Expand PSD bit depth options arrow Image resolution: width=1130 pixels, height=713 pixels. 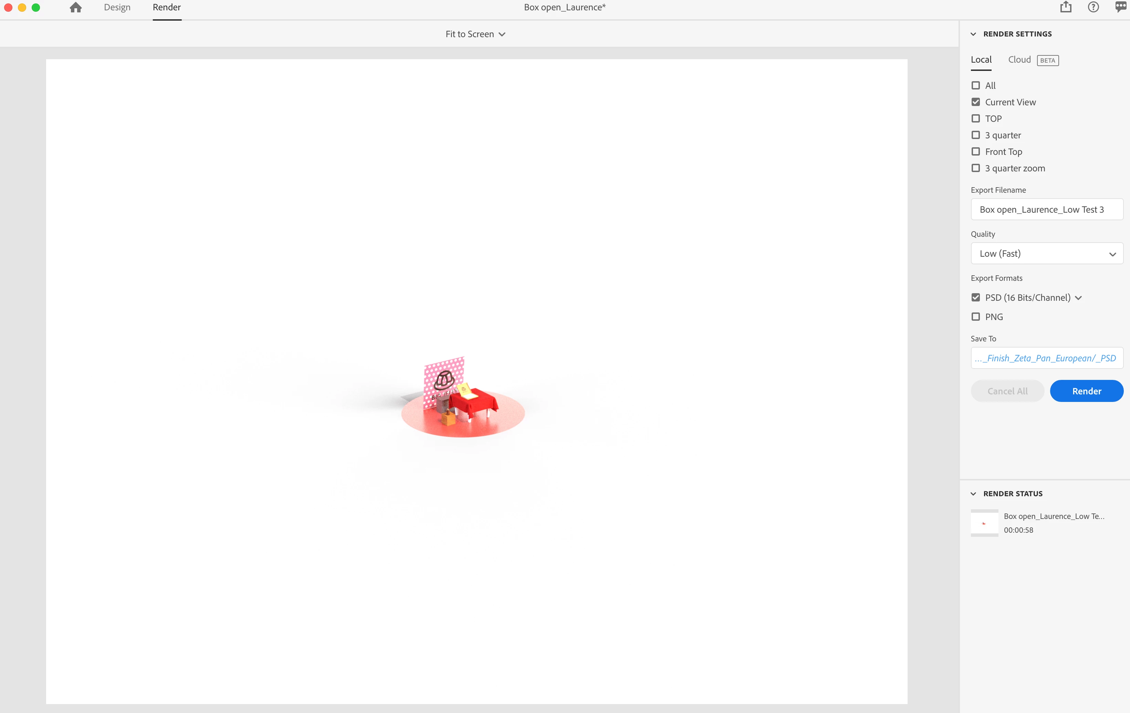[x=1078, y=298]
